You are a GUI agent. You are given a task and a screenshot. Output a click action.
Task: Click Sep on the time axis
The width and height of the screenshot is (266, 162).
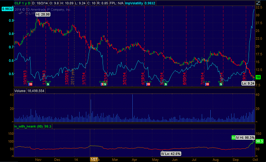235,159
